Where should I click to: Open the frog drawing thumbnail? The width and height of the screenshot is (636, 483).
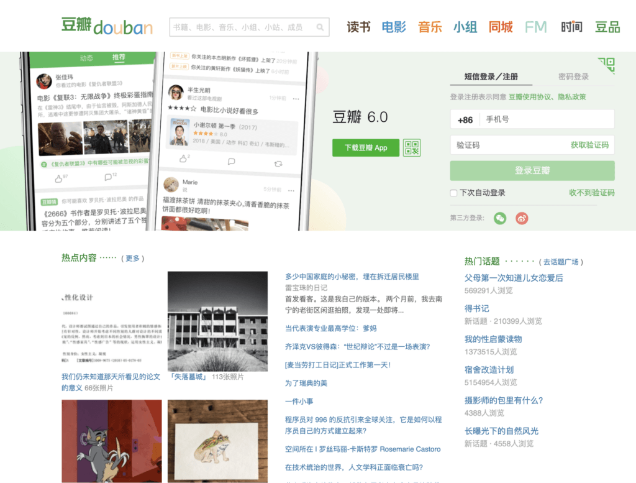(x=217, y=441)
